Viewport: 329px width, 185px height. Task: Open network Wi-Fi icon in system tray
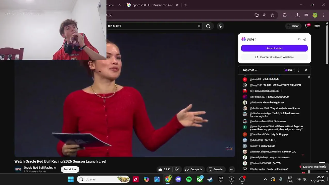(299, 179)
